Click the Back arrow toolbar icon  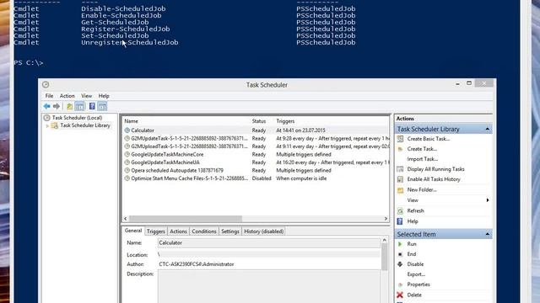coord(47,106)
